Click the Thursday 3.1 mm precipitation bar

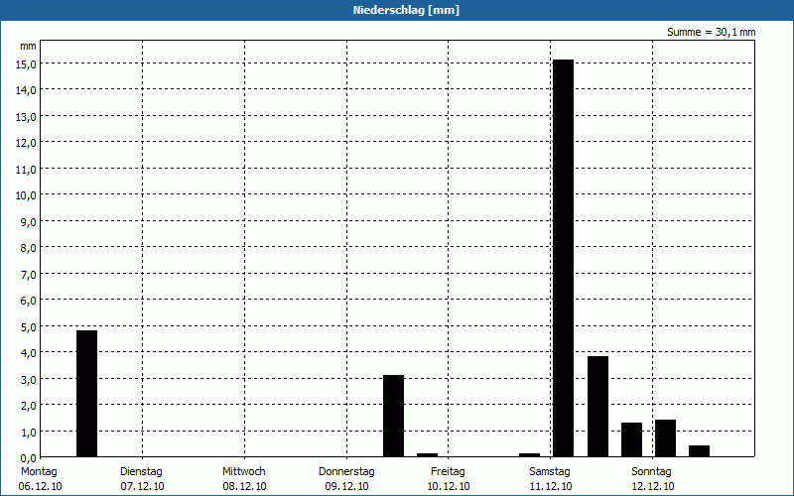point(393,416)
